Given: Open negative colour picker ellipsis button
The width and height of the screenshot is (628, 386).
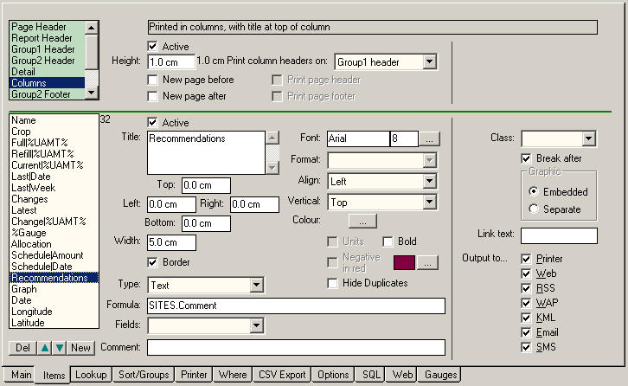Looking at the screenshot, I should point(431,262).
